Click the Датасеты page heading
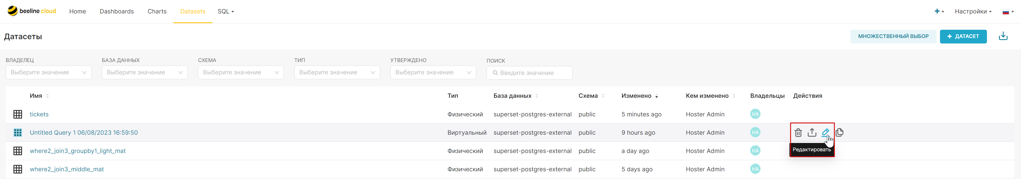This screenshot has width=1021, height=179. tap(23, 36)
